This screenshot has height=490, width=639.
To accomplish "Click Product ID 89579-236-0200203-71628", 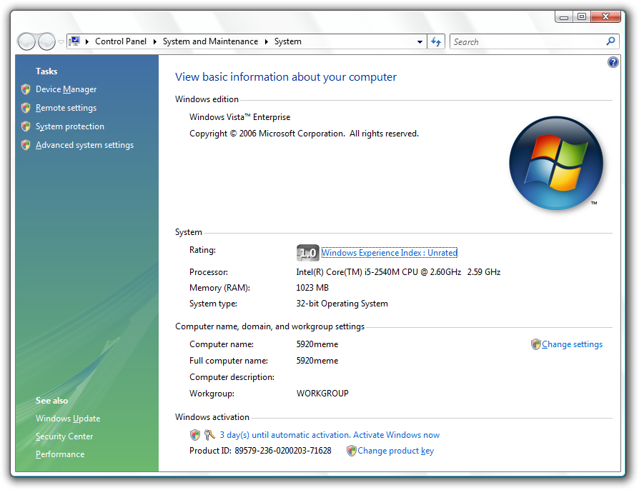I will coord(260,451).
